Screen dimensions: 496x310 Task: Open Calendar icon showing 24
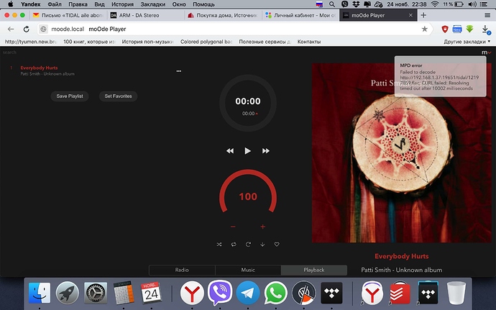[x=151, y=293]
